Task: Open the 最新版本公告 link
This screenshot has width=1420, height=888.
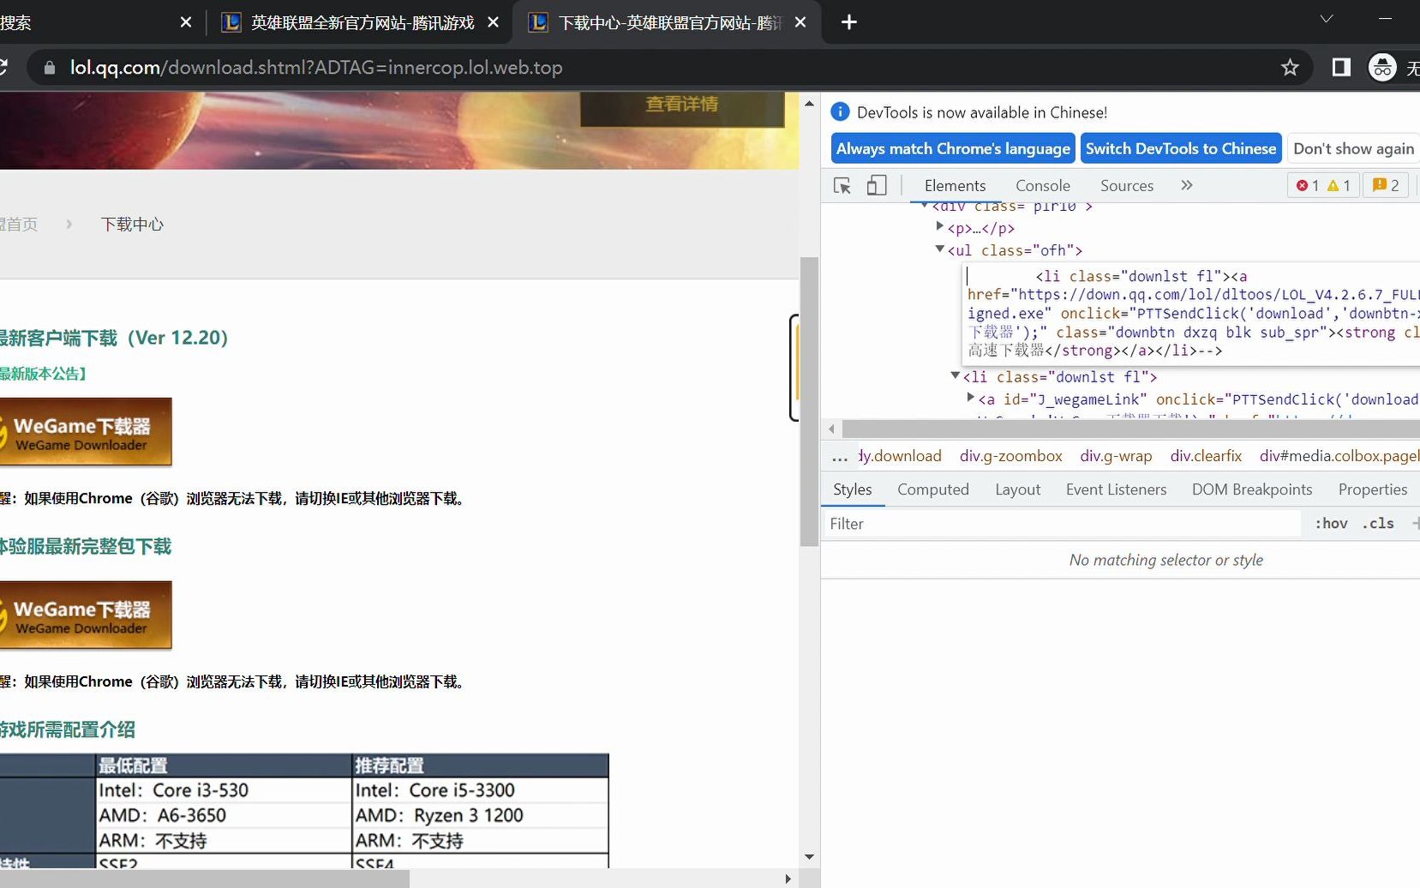Action: (43, 374)
